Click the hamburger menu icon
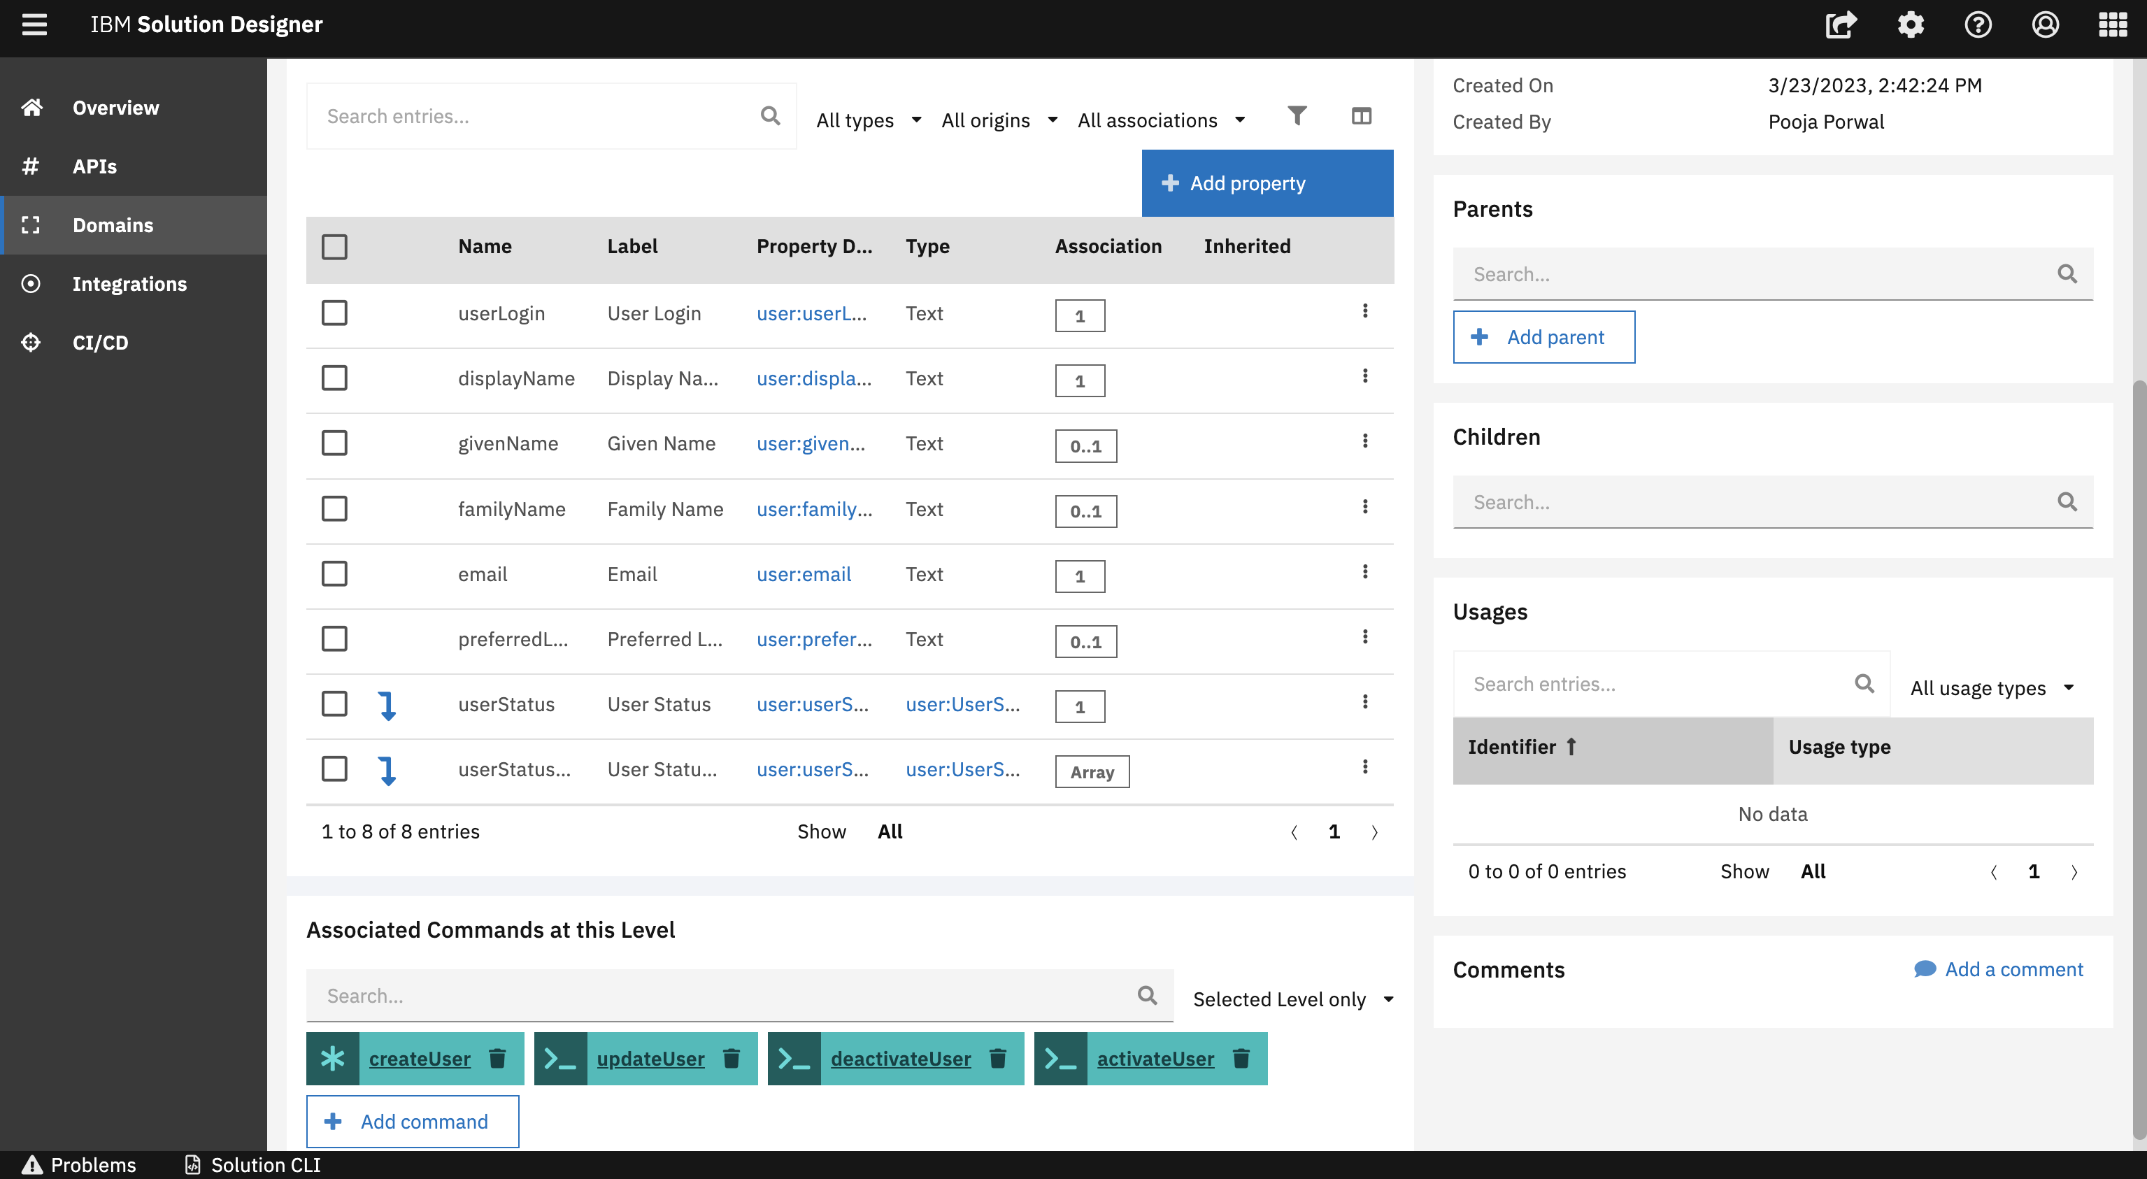The image size is (2147, 1179). pyautogui.click(x=34, y=25)
